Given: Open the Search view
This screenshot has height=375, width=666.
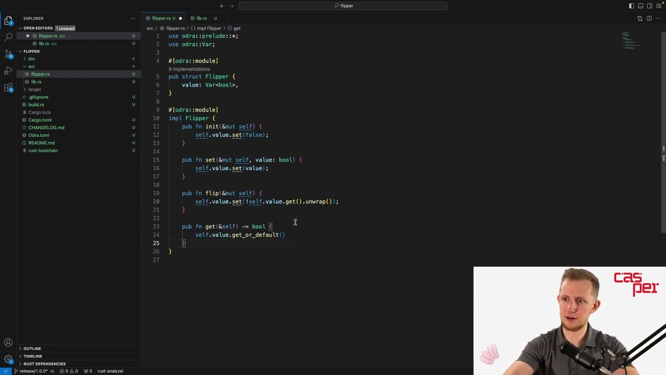Looking at the screenshot, I should pos(8,37).
